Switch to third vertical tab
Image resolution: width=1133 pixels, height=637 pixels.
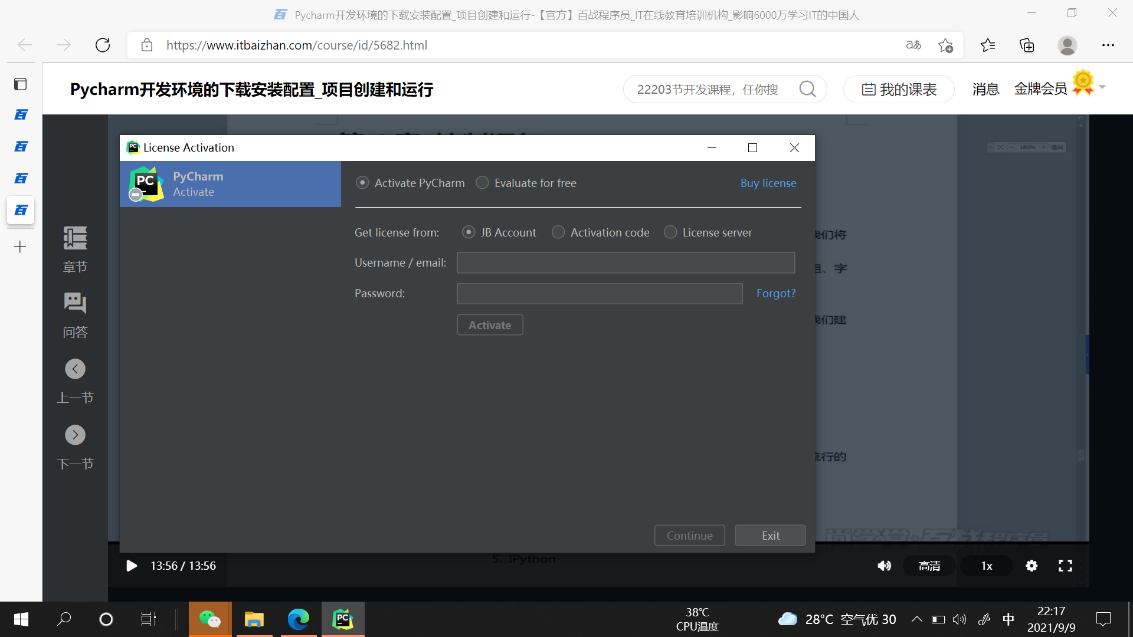tap(21, 178)
